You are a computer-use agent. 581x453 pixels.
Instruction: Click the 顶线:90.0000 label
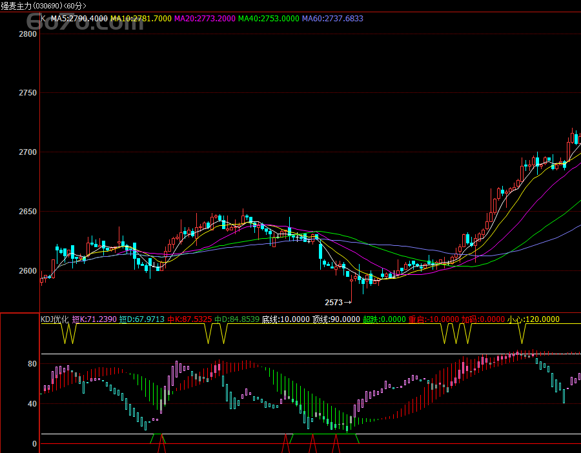(x=336, y=319)
